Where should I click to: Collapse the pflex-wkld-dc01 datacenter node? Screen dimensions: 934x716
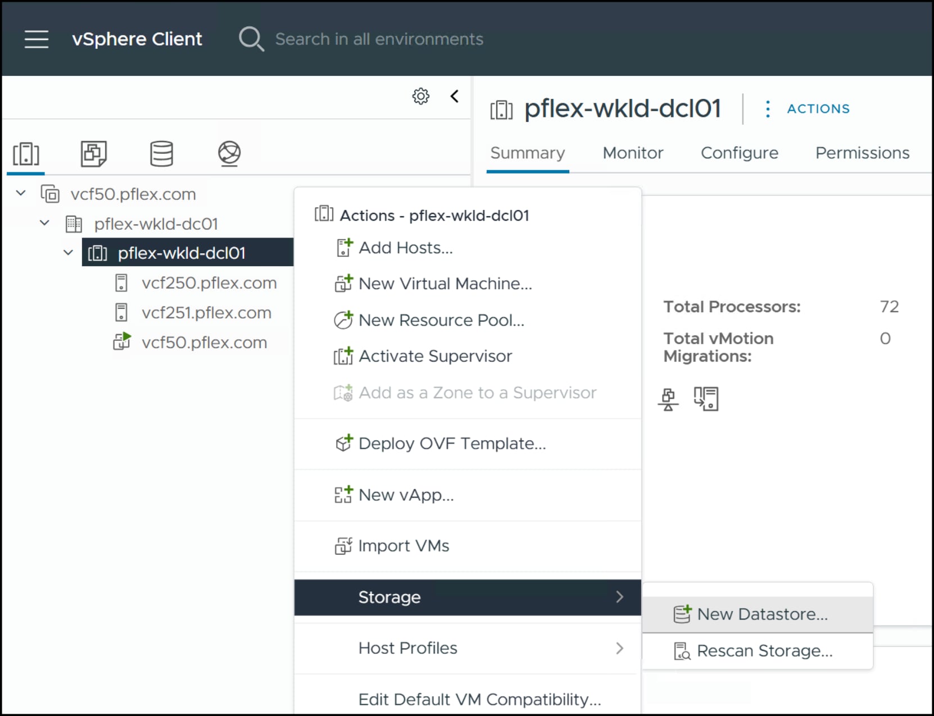tap(44, 223)
